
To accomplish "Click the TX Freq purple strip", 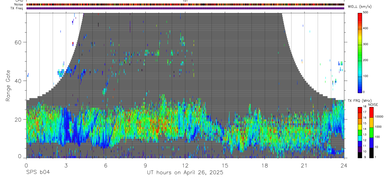I will [x=185, y=8].
